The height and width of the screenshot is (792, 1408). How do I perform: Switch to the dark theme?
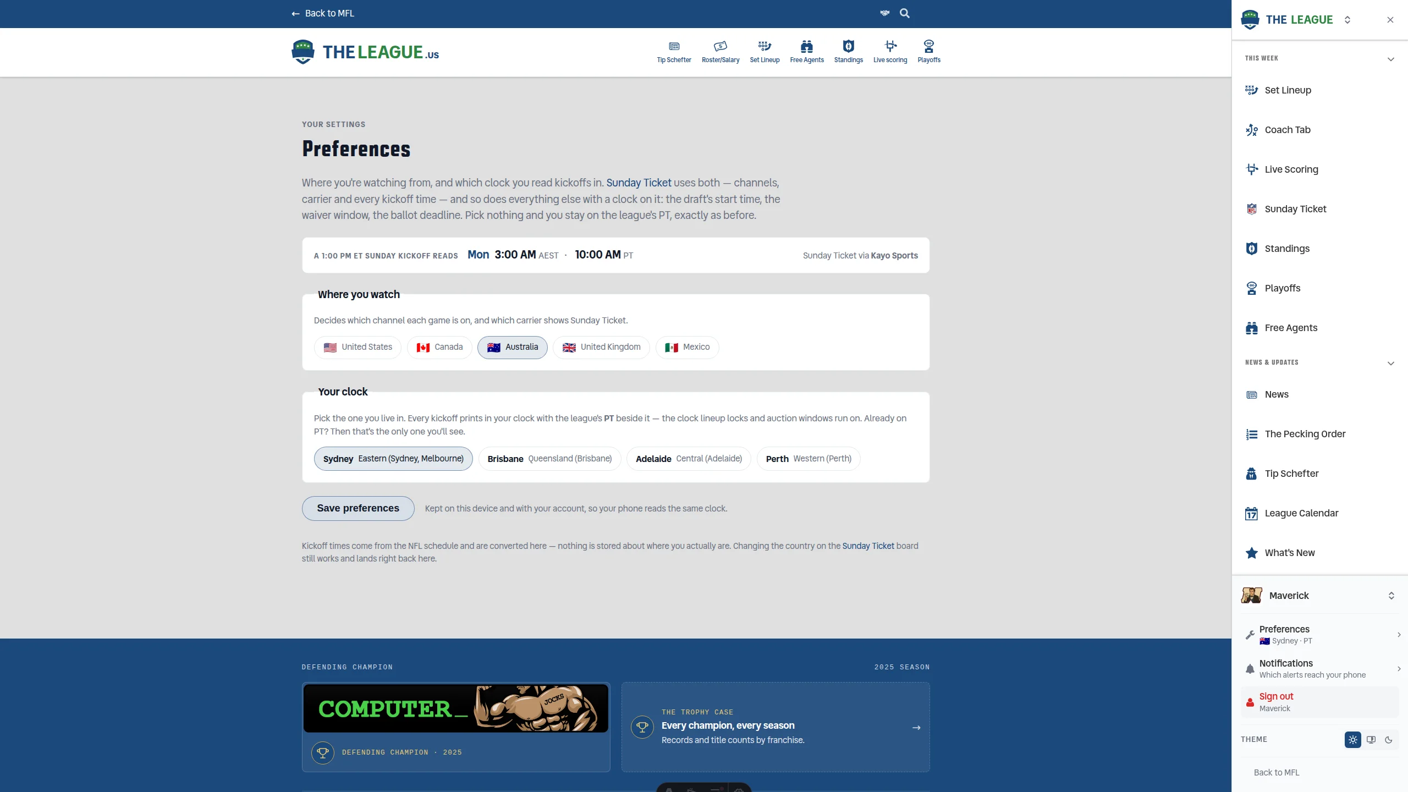[1388, 740]
